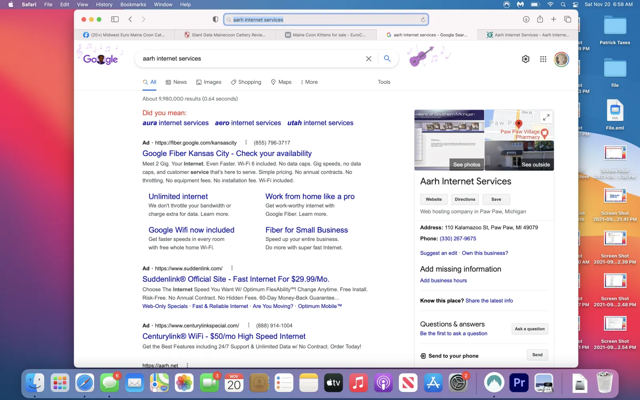Screen dimensions: 640x400
Task: Launch Premiere Pro from the Dock
Action: [x=519, y=383]
